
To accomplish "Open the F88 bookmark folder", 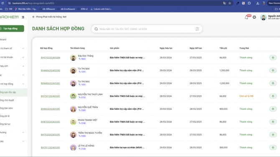I will [9, 9].
